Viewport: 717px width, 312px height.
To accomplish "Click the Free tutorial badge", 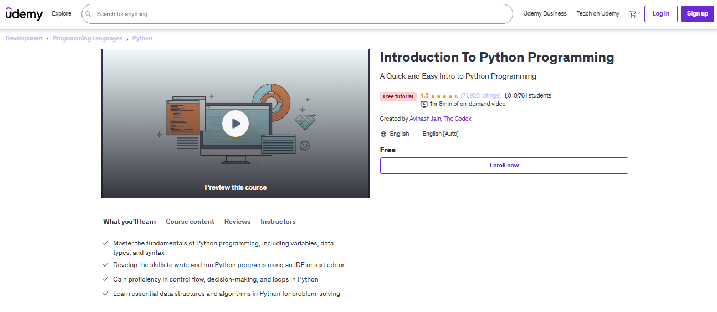I will tap(398, 96).
